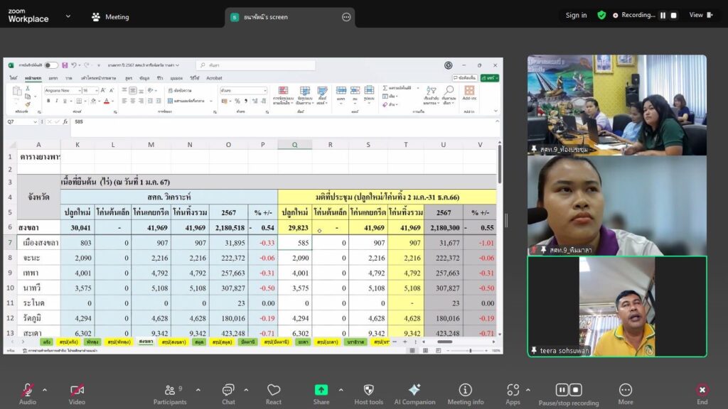728x409 pixels.
Task: Expand audio options arrow next to Audio
Action: tap(45, 390)
